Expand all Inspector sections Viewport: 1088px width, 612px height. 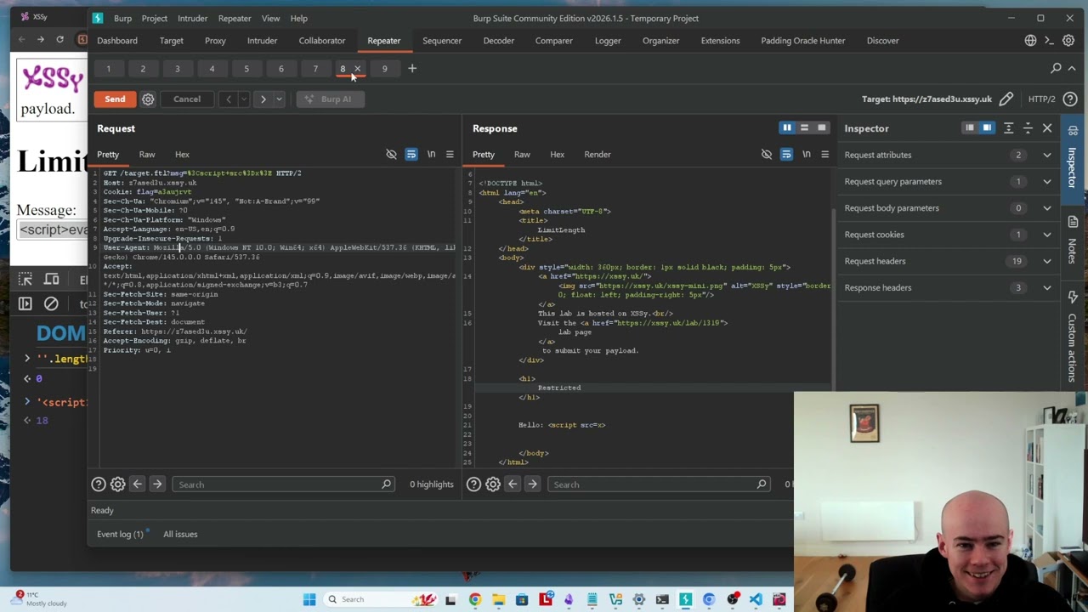pos(1009,128)
